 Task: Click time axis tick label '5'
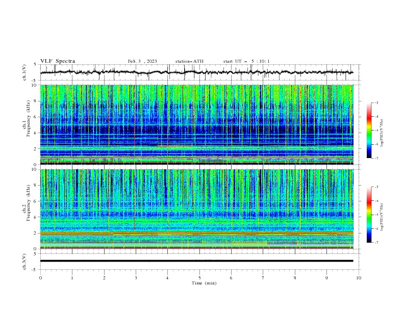tap(199, 278)
